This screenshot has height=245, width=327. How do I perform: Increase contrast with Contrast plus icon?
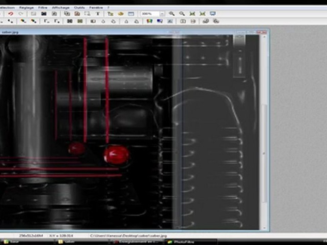11,21
